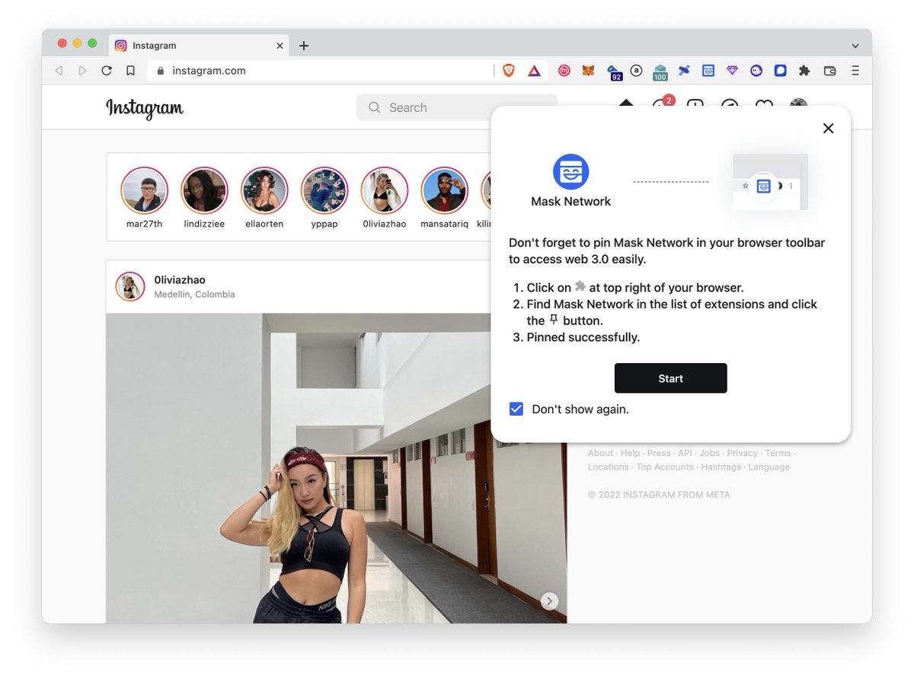914x679 pixels.
Task: Click the blue speech bubble extension
Action: 780,71
